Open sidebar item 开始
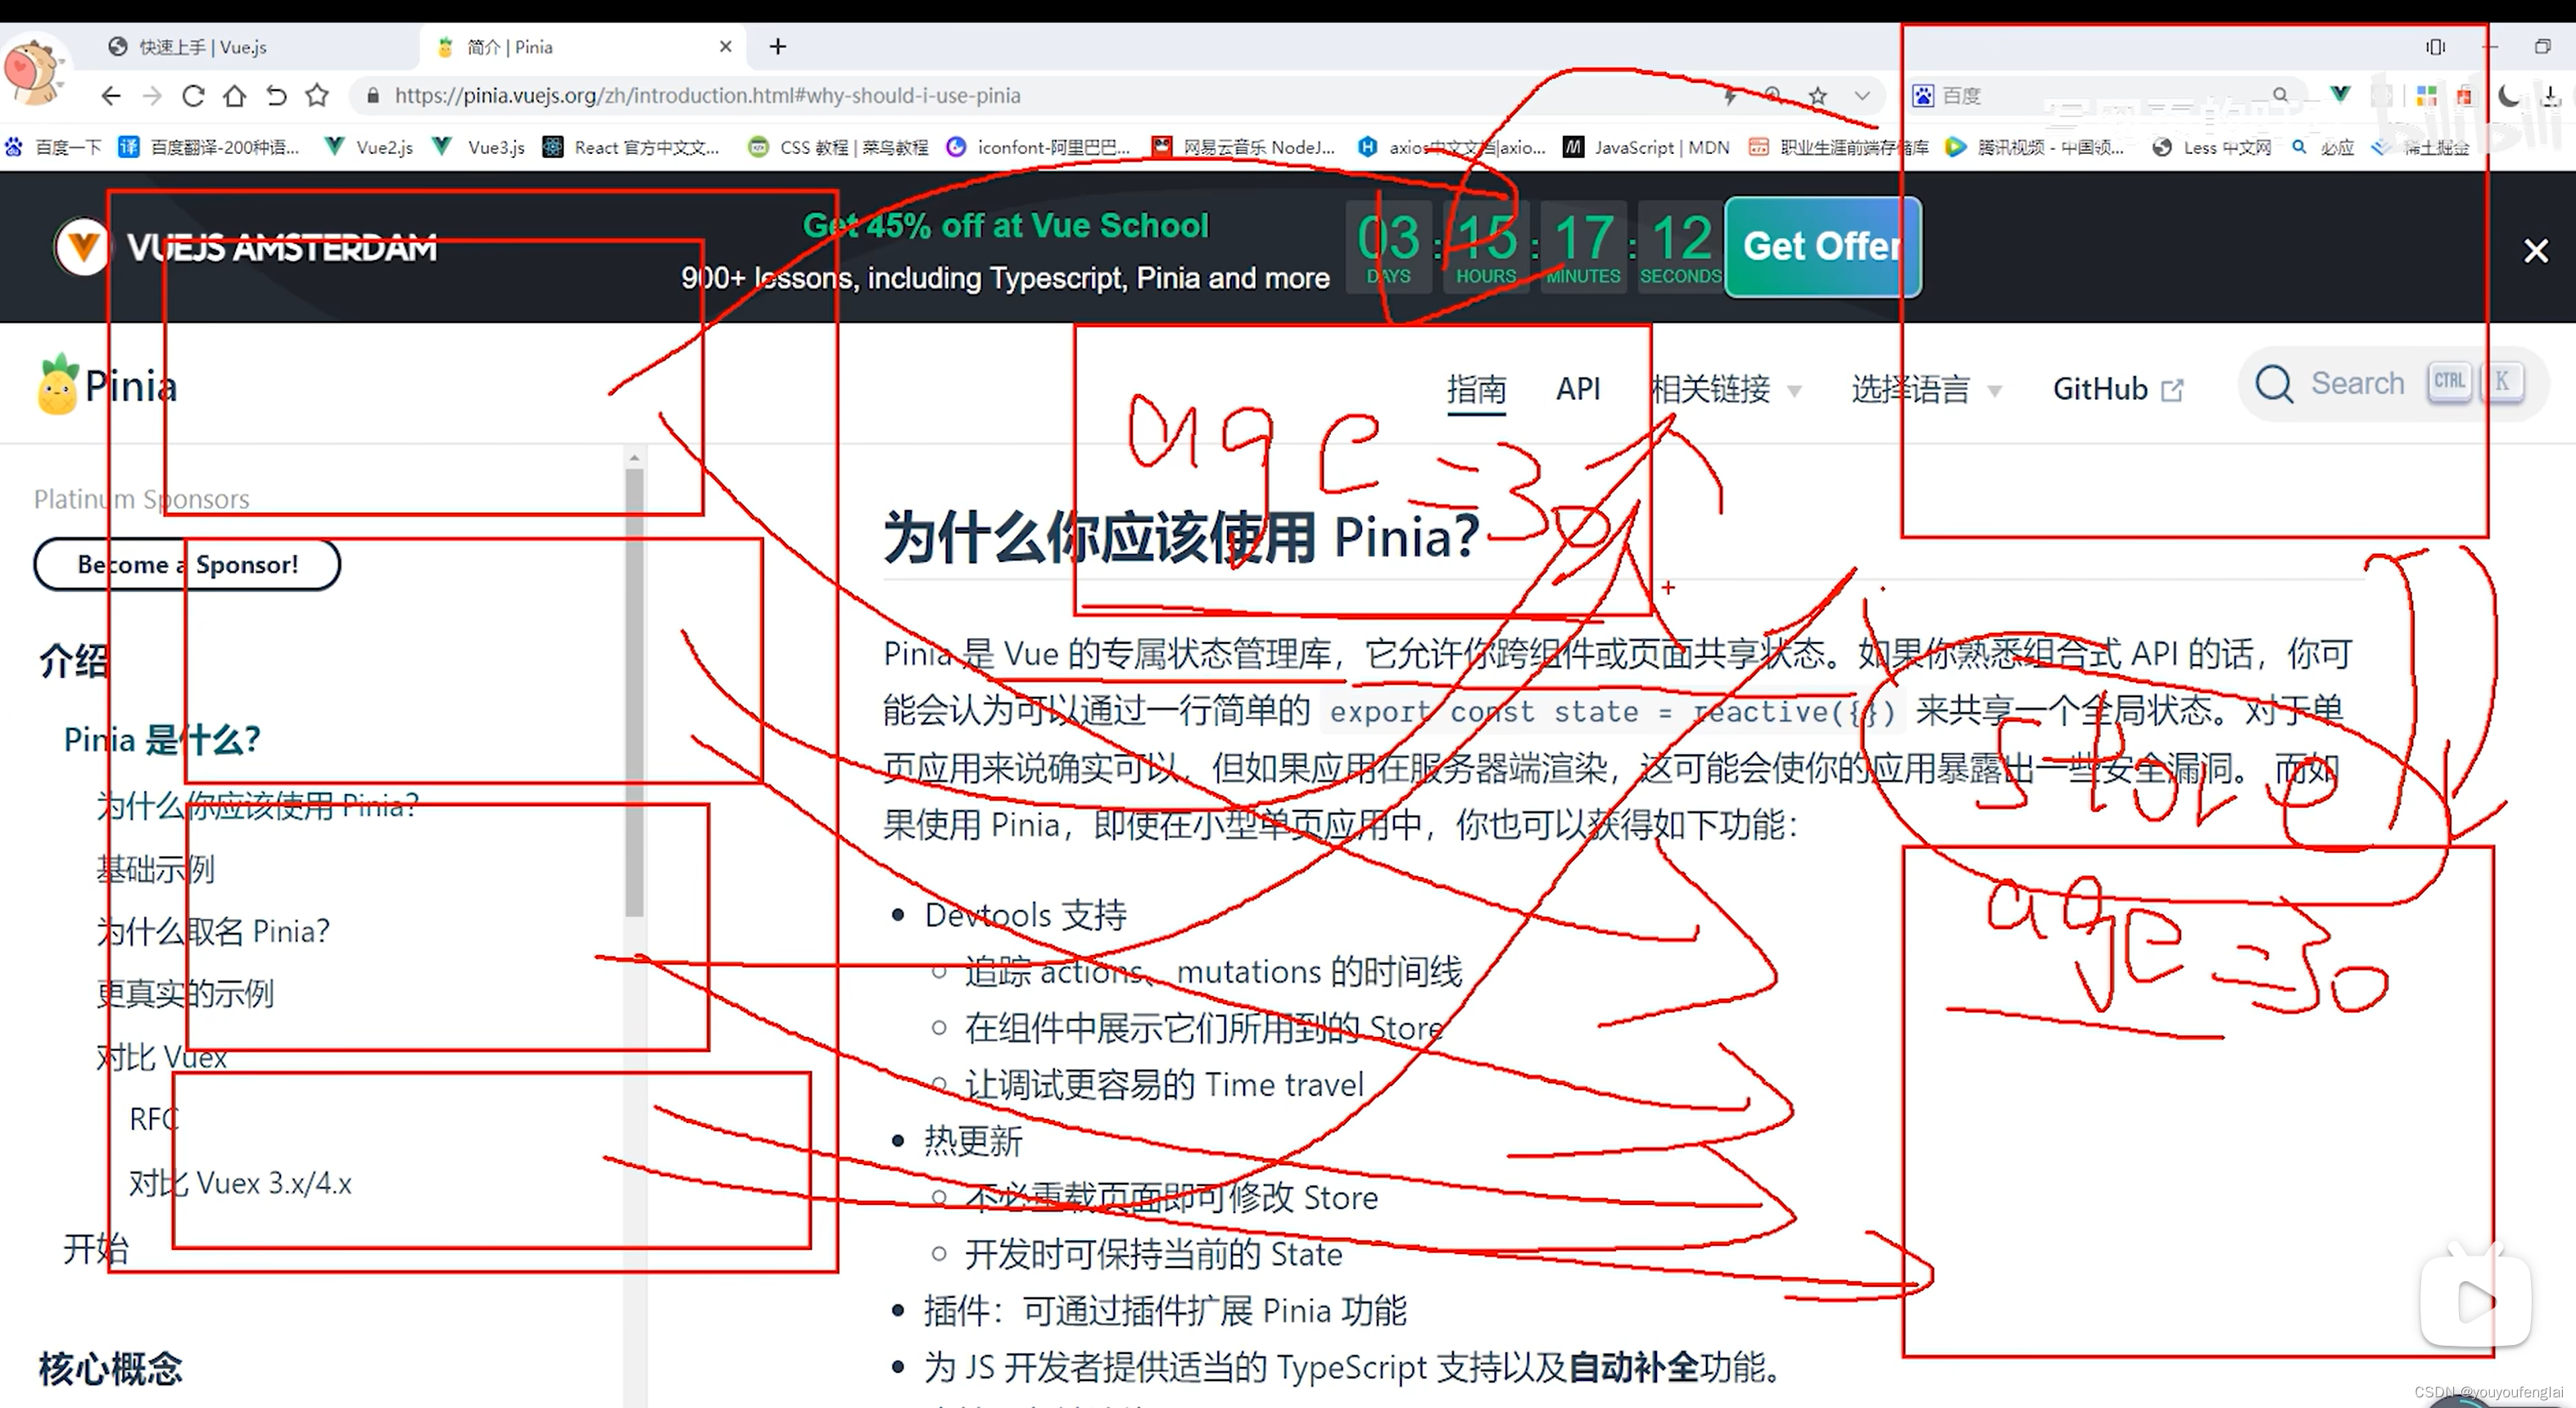2576x1408 pixels. tap(96, 1249)
